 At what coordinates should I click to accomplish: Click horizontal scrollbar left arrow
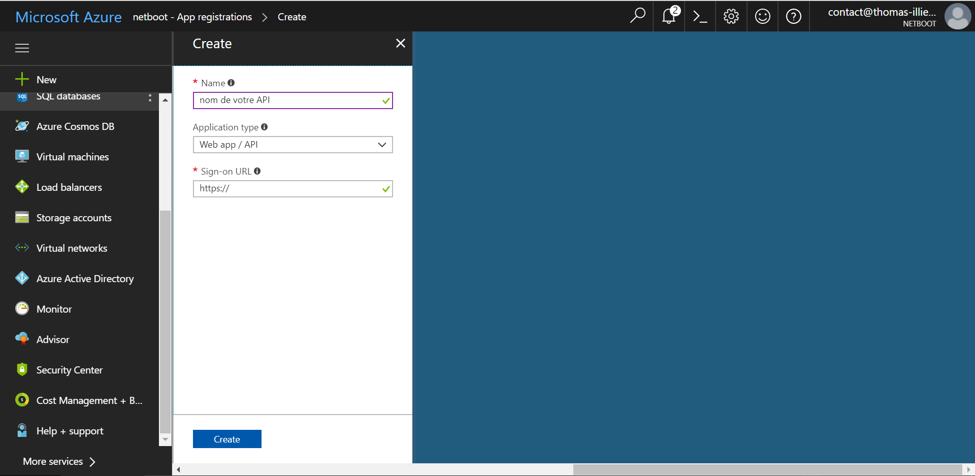point(178,469)
